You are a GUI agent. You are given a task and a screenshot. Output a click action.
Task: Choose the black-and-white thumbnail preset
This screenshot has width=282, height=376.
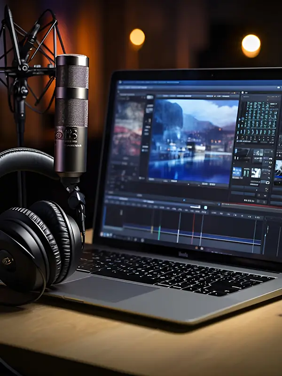click(x=256, y=172)
